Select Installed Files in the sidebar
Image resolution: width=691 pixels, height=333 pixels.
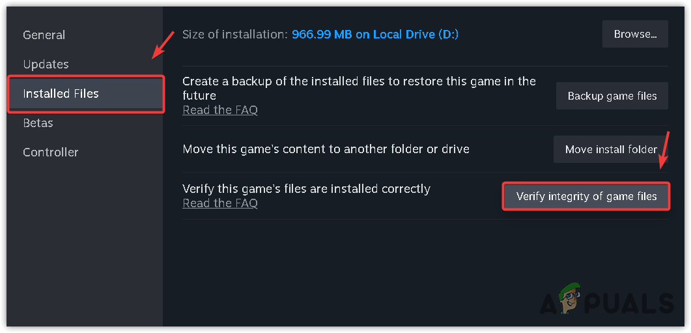(x=61, y=94)
